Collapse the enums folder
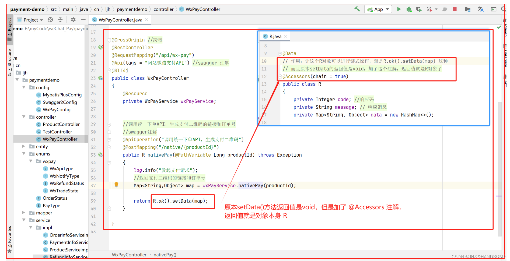The width and height of the screenshot is (510, 261). click(x=24, y=154)
